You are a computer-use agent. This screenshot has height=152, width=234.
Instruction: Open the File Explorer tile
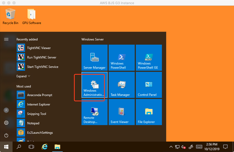click(149, 112)
